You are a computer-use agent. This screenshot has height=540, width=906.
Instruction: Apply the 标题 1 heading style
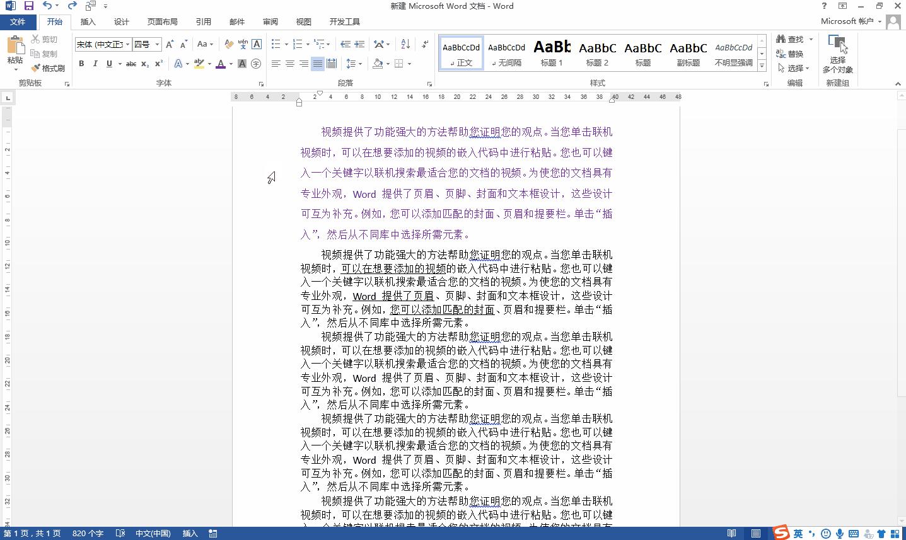click(x=552, y=52)
